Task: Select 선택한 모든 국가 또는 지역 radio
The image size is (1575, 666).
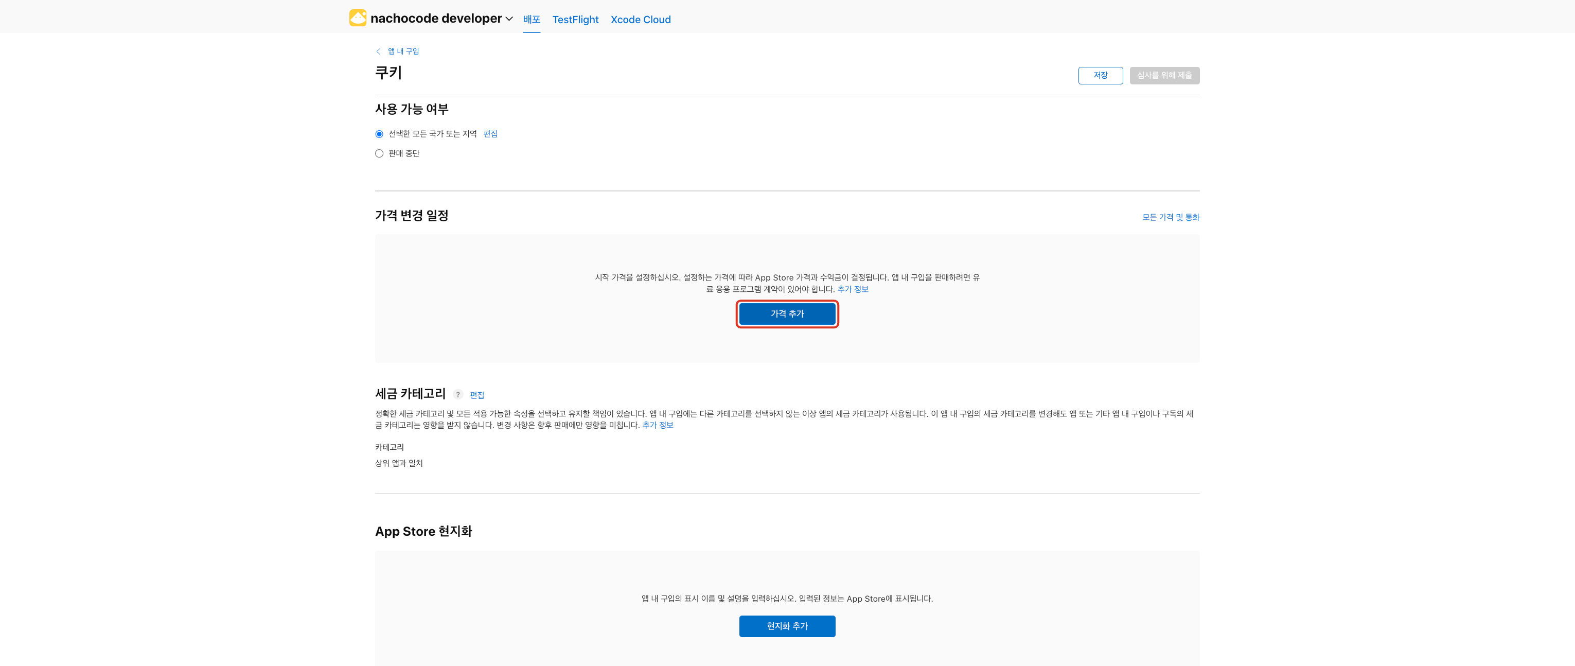Action: tap(379, 134)
